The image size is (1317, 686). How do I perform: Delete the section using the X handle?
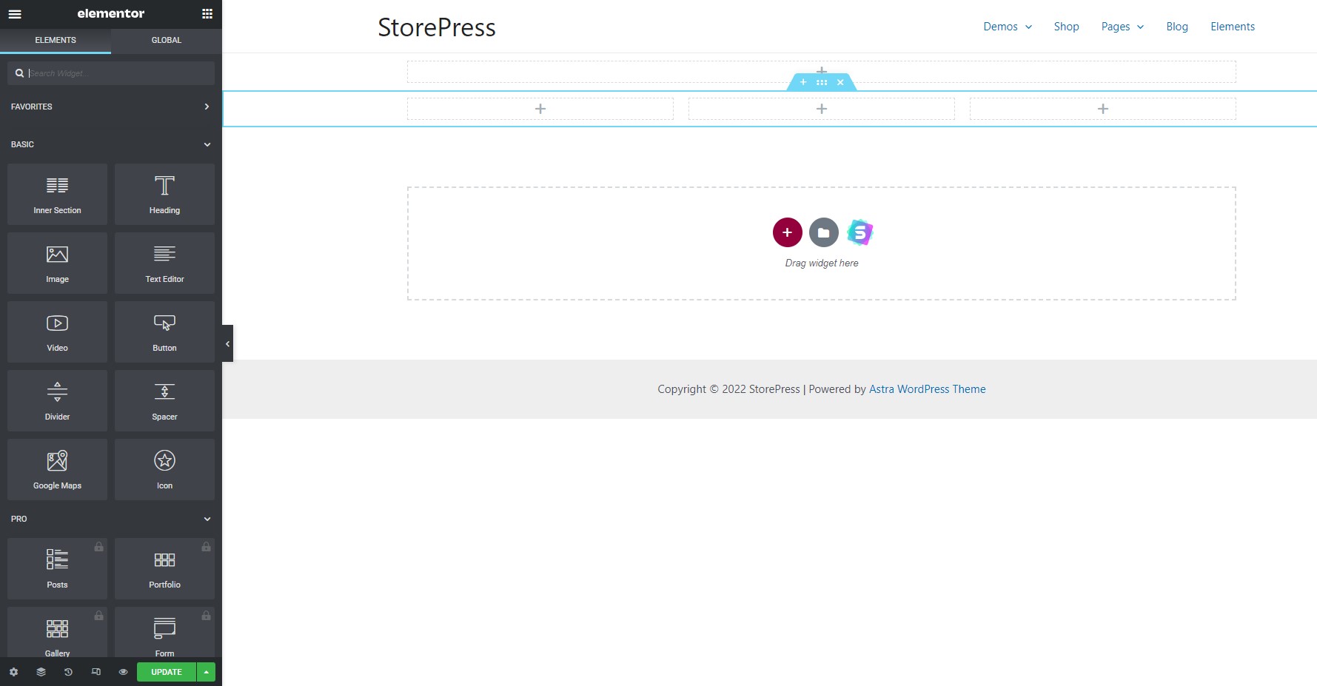(840, 82)
